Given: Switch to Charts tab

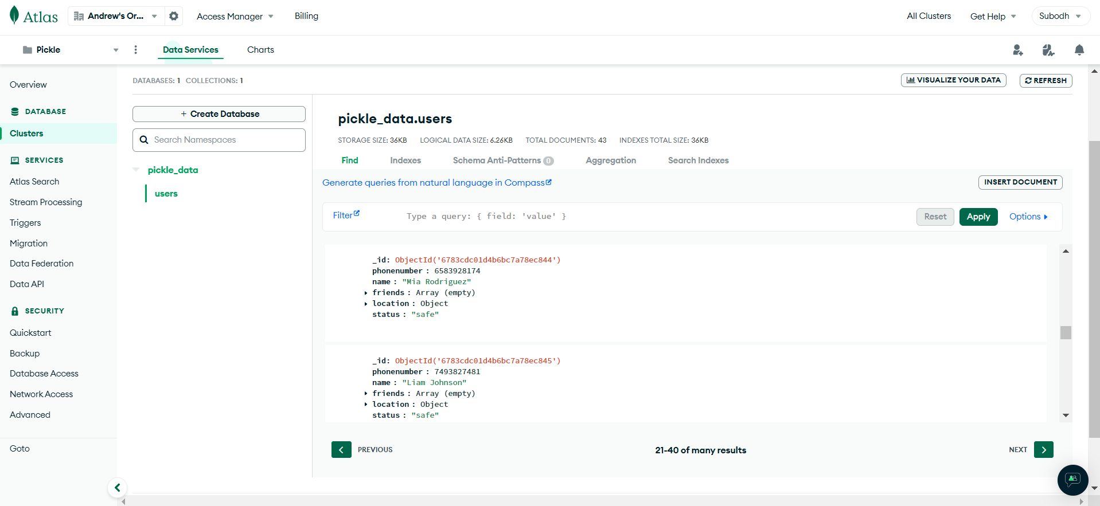Looking at the screenshot, I should coord(260,50).
